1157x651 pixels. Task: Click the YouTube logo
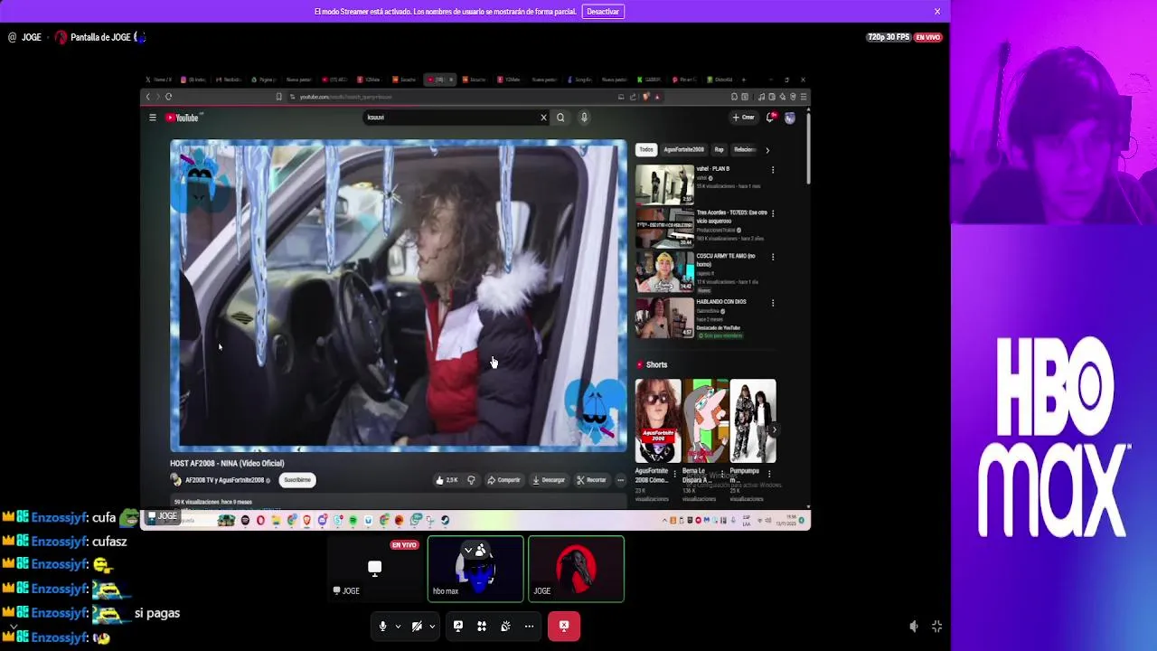click(183, 118)
